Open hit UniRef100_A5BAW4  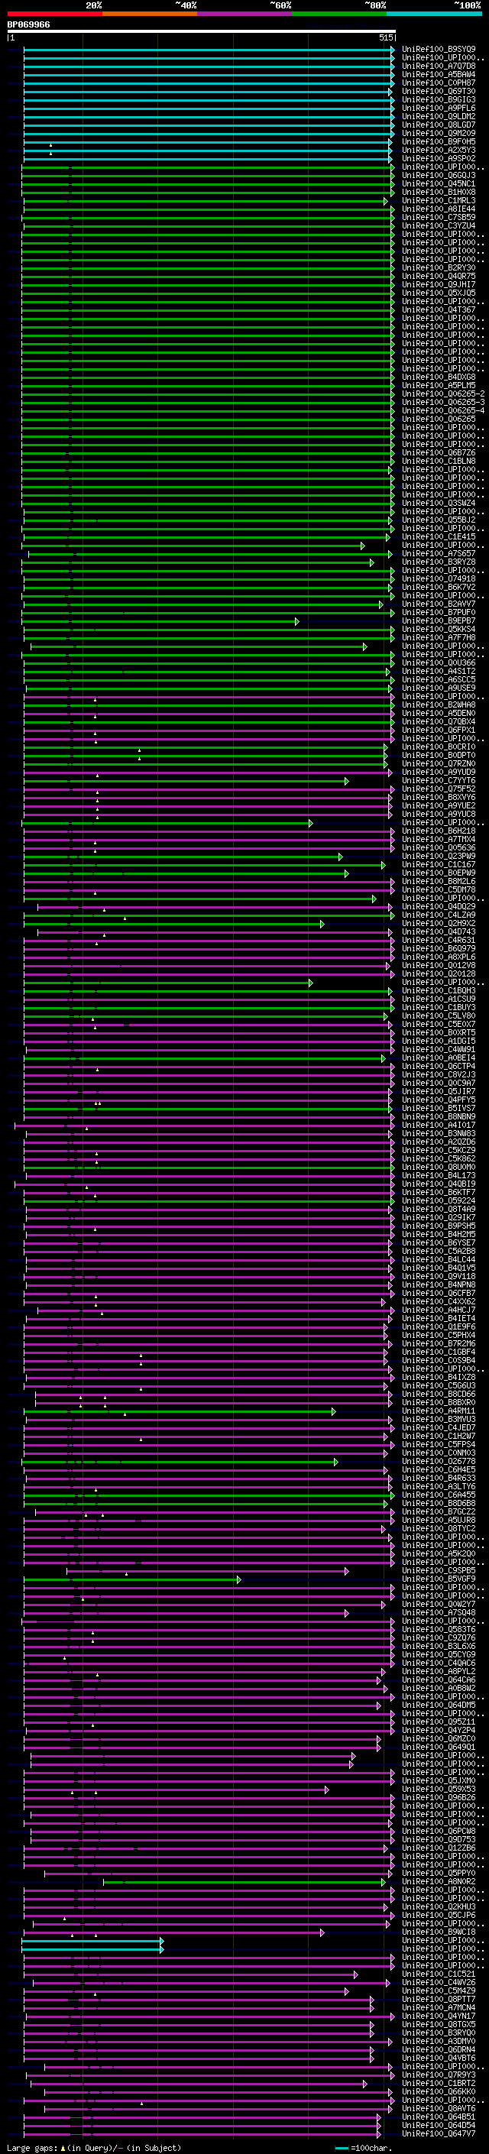439,74
